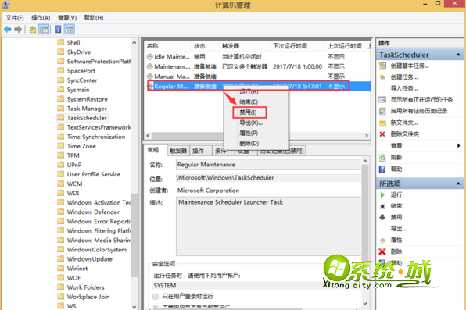Image resolution: width=466 pixels, height=310 pixels.
Task: Click the 刷新 refresh icon
Action: coord(382,158)
